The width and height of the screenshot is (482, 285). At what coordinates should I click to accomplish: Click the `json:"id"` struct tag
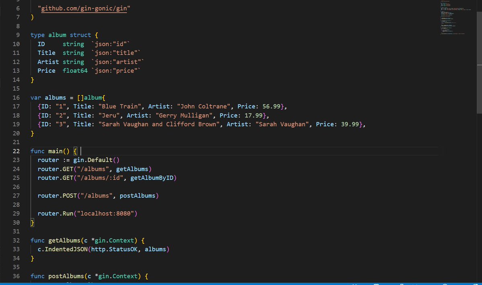111,44
